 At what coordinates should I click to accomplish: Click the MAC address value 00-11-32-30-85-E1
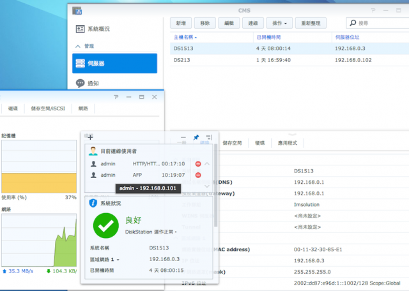coord(318,250)
